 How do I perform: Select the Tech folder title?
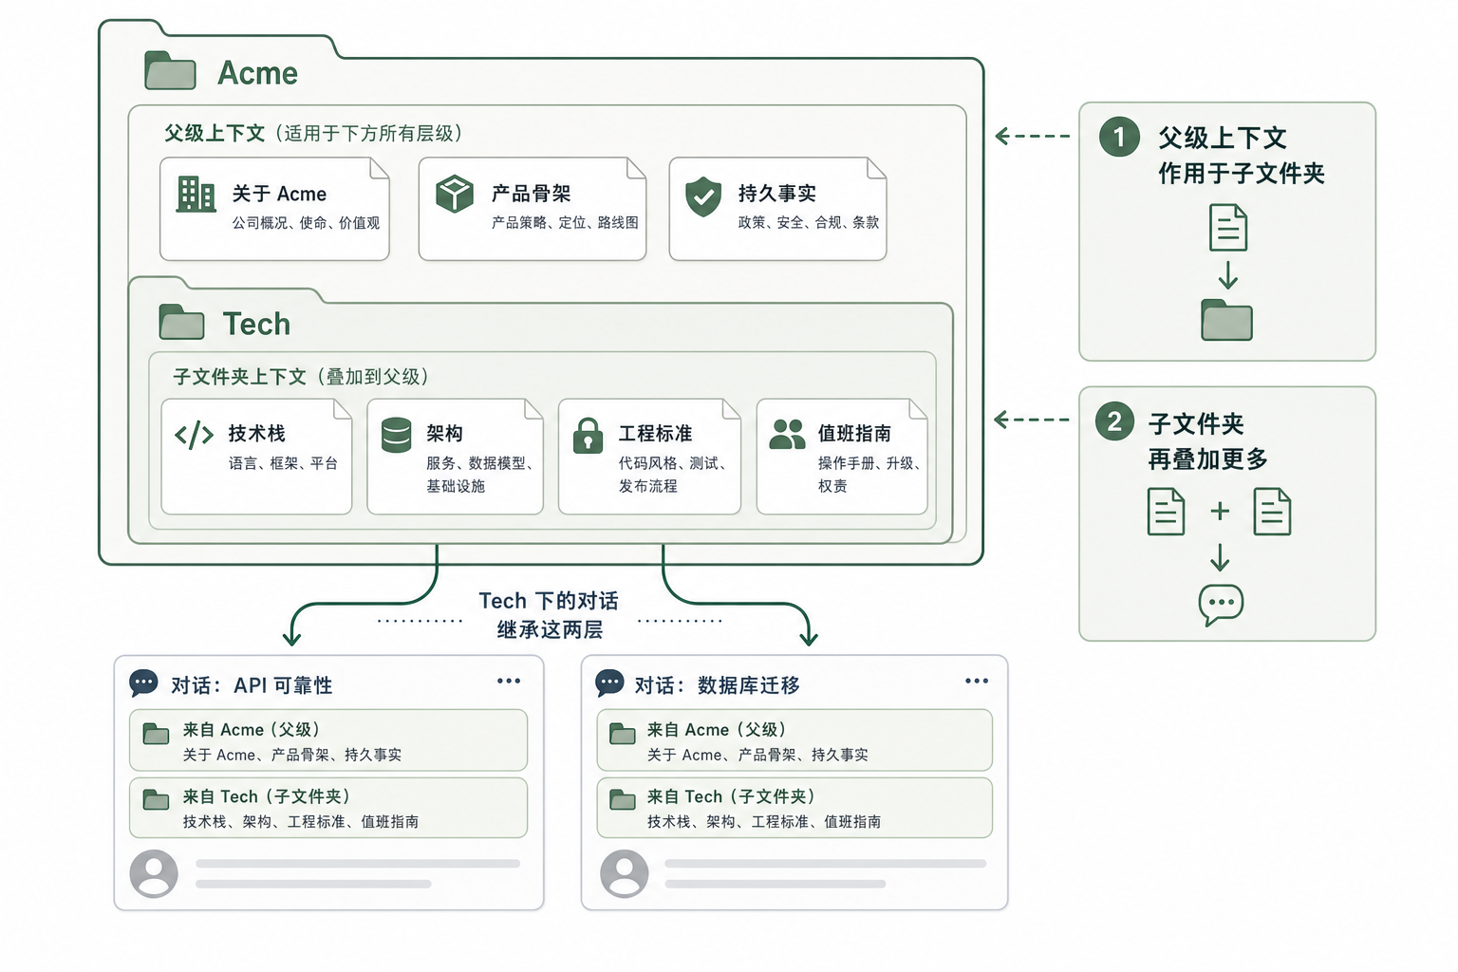tap(256, 324)
